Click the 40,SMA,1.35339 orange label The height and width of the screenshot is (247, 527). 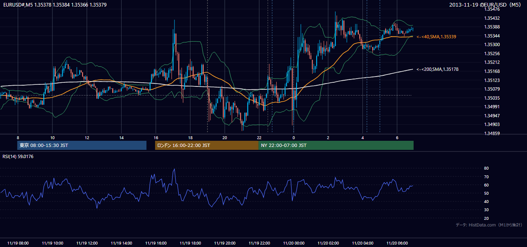pyautogui.click(x=436, y=37)
